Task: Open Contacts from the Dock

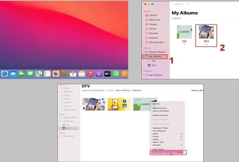Action: (65, 74)
